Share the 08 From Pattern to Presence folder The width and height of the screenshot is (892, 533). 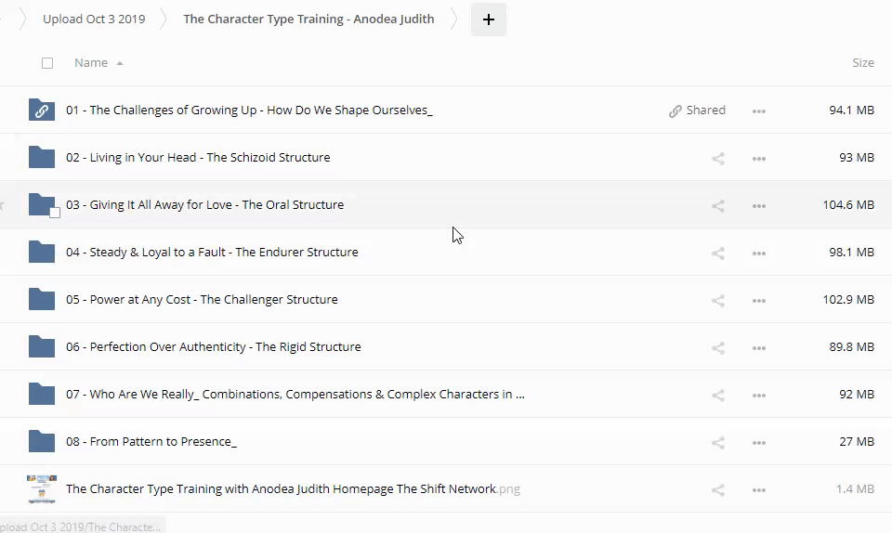point(717,442)
